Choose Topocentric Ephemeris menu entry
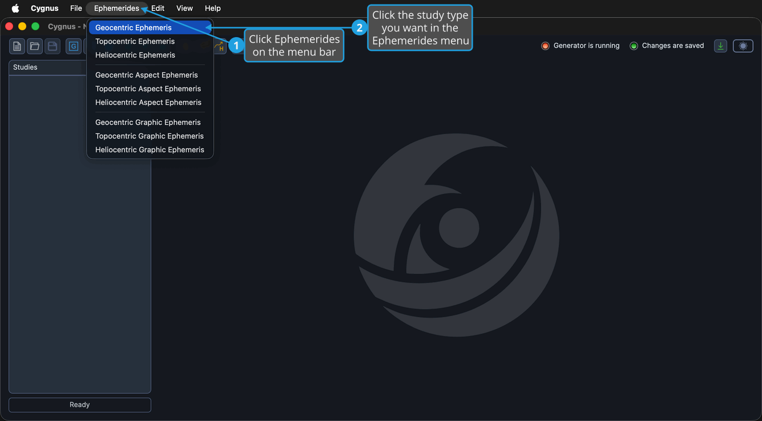762x421 pixels. click(150, 41)
